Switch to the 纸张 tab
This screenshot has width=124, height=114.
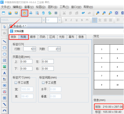point(14,37)
